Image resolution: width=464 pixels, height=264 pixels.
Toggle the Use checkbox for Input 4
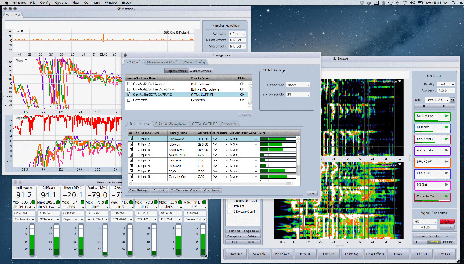coord(131,155)
